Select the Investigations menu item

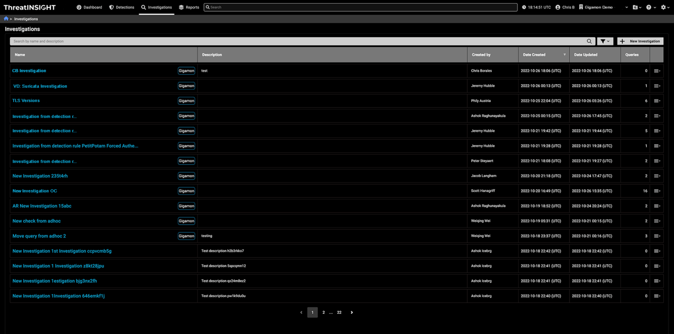tap(156, 7)
